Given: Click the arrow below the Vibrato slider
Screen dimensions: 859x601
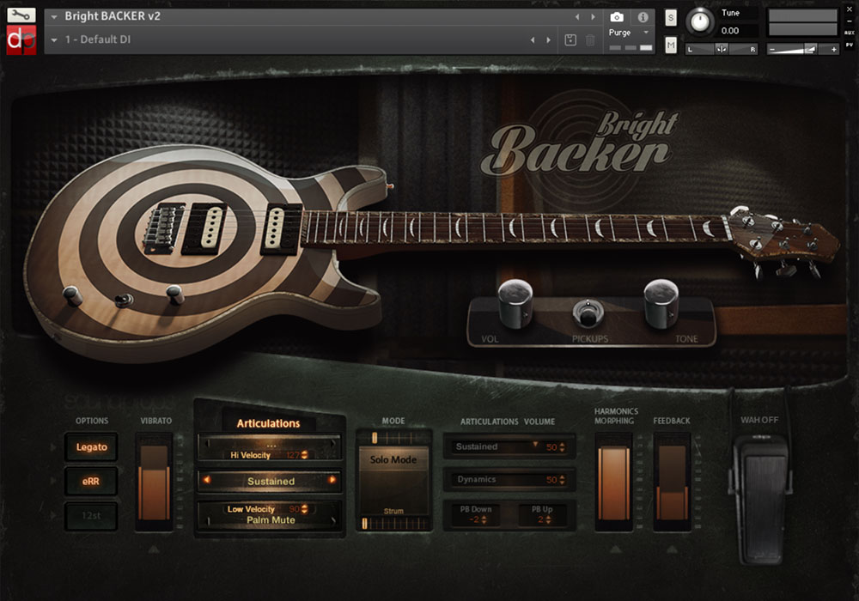Looking at the screenshot, I should [154, 549].
